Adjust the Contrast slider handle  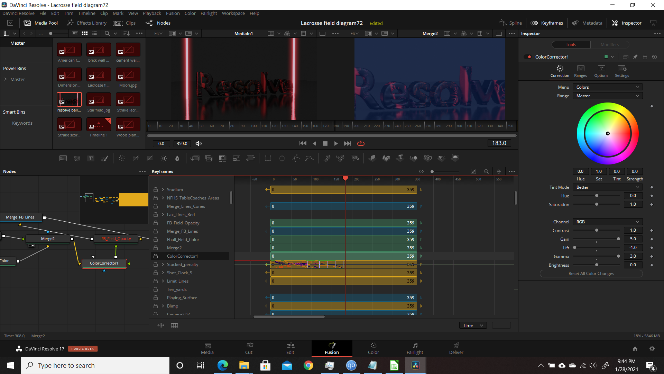597,230
